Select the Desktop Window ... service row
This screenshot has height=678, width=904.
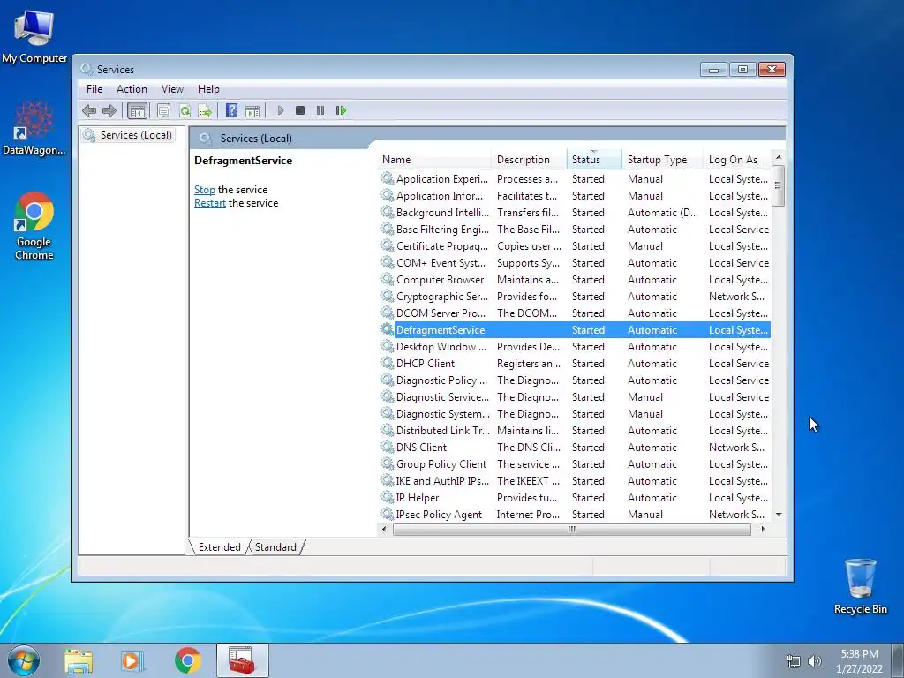tap(575, 346)
